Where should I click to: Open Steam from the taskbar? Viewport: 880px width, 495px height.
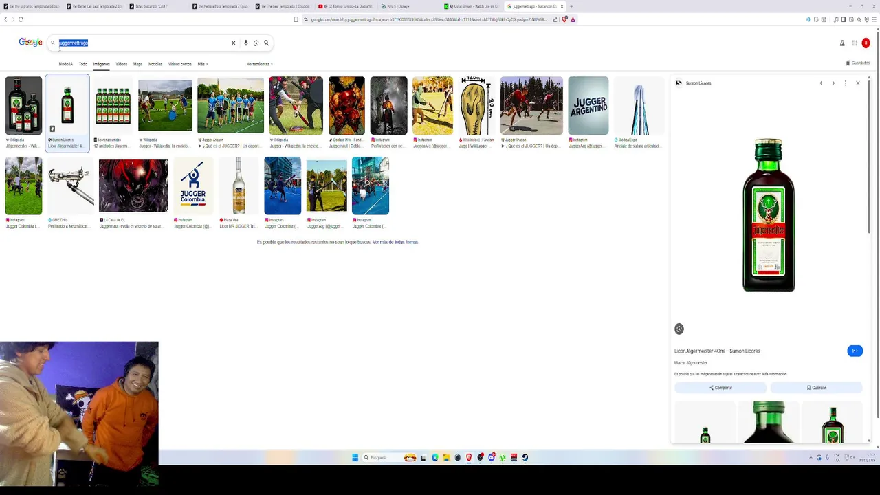coord(525,457)
